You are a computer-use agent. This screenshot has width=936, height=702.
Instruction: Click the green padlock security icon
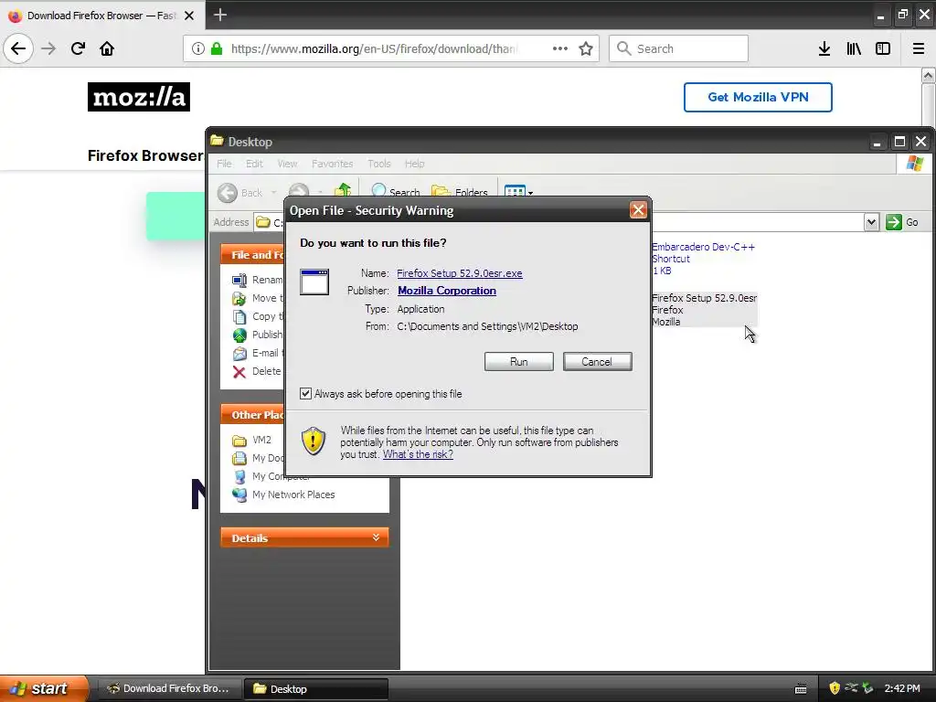(x=217, y=48)
